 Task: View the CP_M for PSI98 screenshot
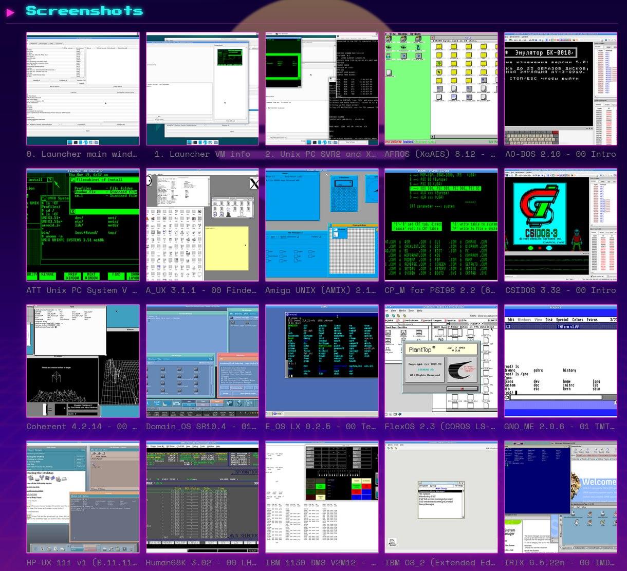[441, 225]
